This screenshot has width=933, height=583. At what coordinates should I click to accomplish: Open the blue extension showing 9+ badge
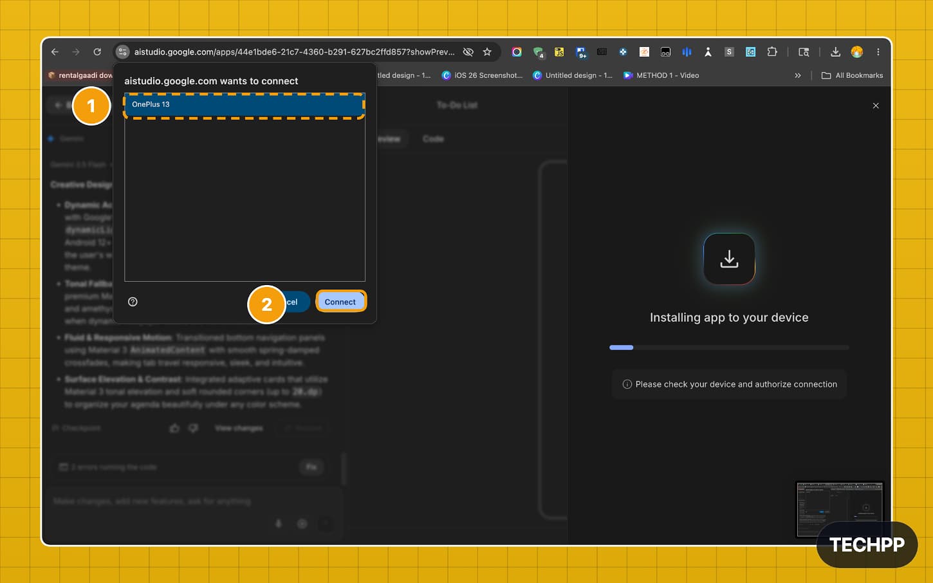(581, 53)
